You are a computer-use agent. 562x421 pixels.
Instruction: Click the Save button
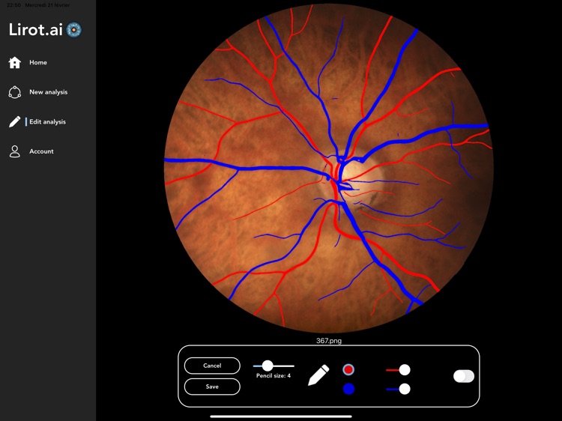(212, 387)
